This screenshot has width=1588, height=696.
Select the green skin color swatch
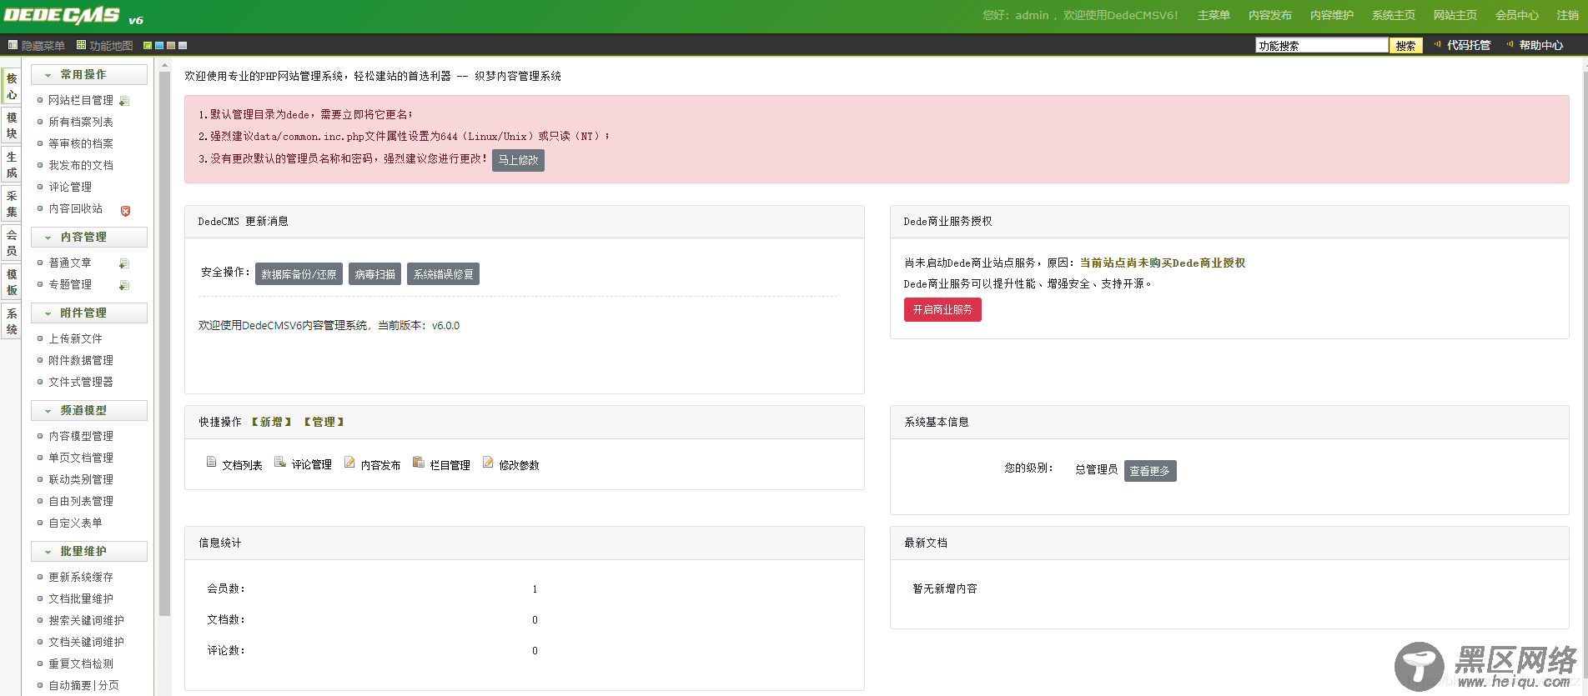pyautogui.click(x=148, y=45)
